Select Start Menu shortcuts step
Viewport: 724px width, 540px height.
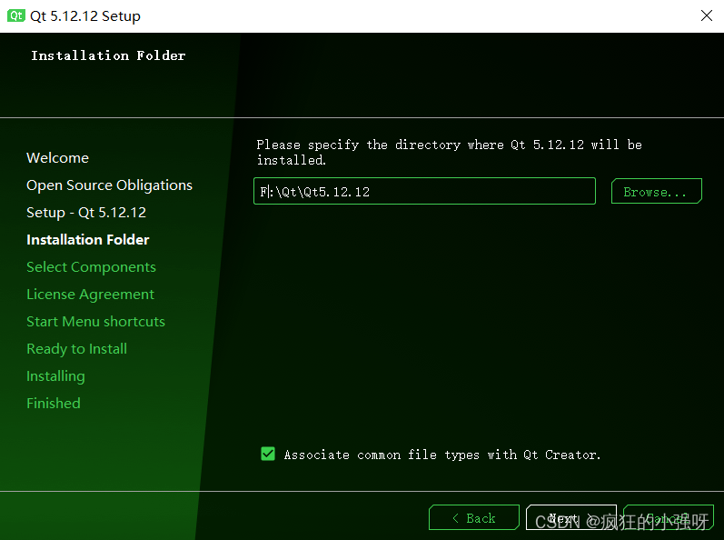coord(95,322)
